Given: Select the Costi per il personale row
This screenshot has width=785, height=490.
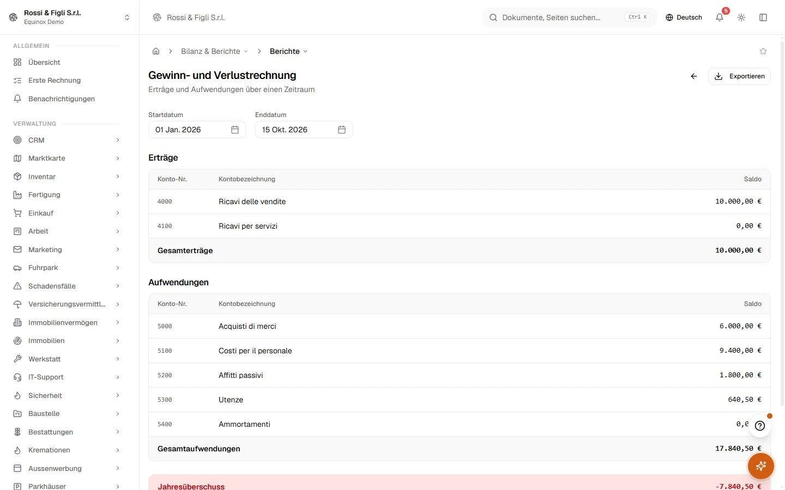Looking at the screenshot, I should [x=460, y=351].
